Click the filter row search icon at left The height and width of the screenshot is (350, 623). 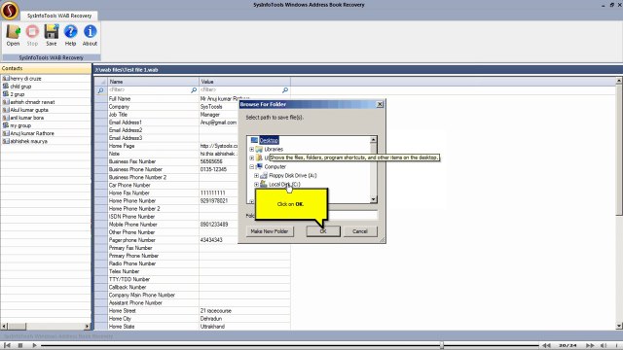(x=100, y=90)
